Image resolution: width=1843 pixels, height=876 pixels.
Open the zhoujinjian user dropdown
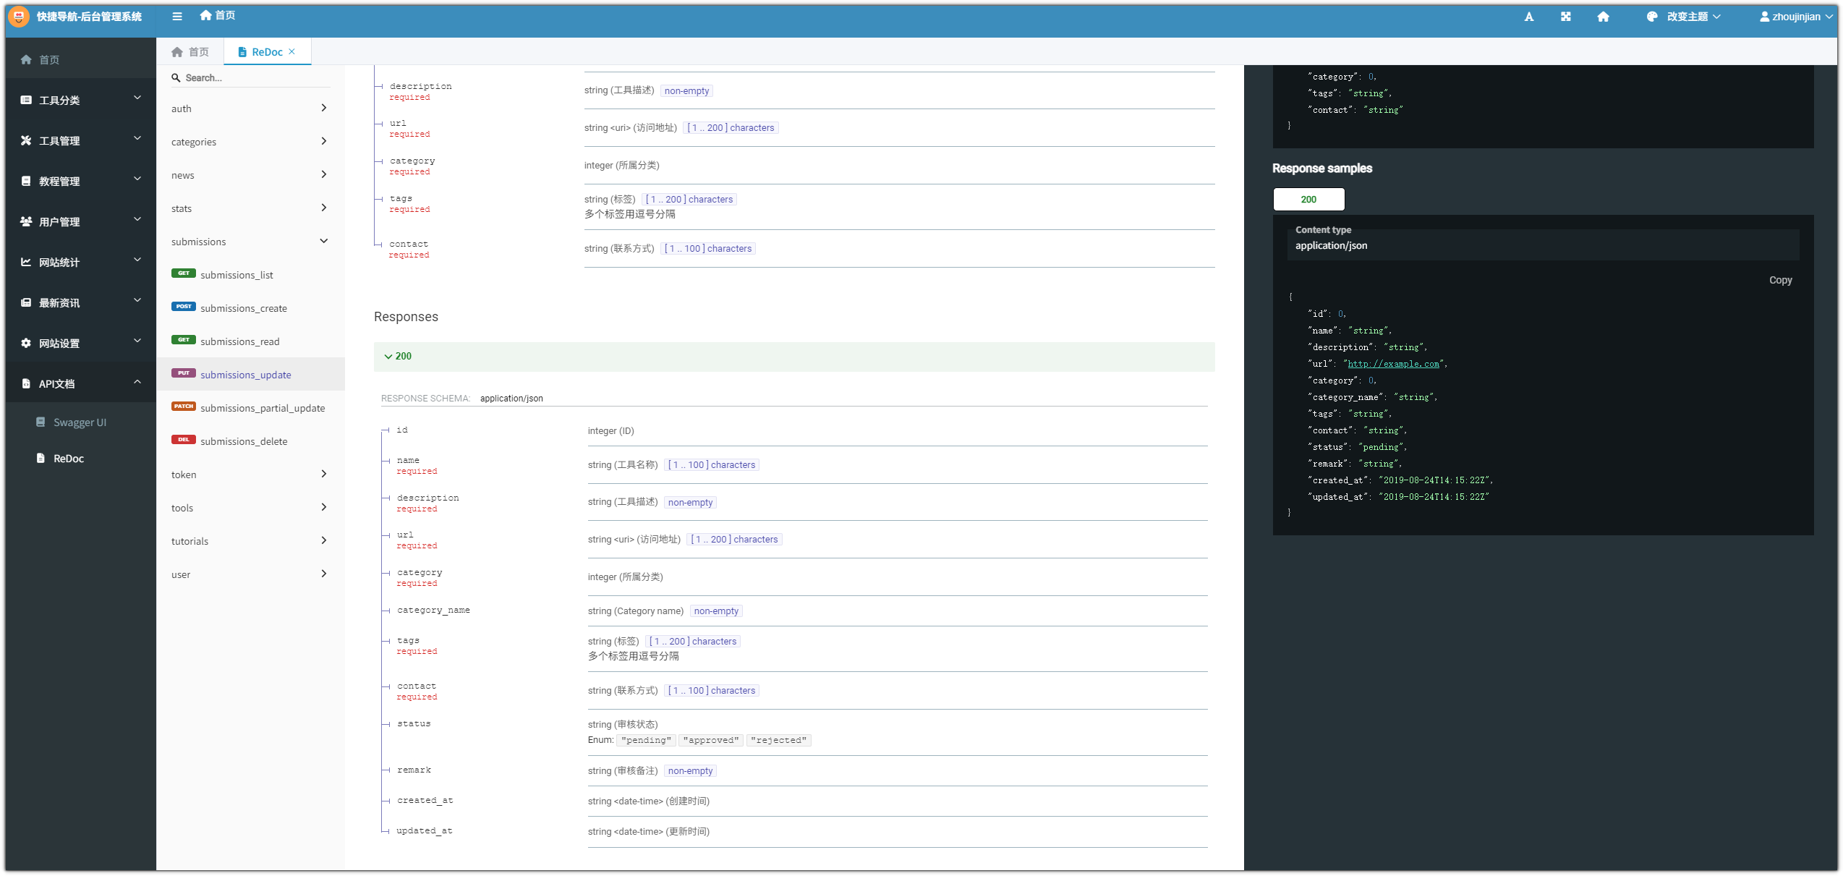point(1795,17)
